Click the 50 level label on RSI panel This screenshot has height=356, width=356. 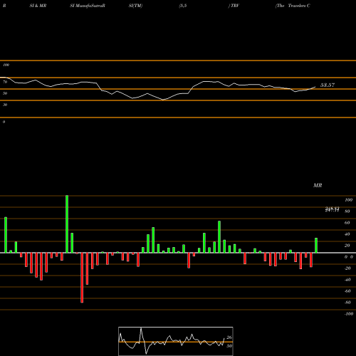coord(5,93)
